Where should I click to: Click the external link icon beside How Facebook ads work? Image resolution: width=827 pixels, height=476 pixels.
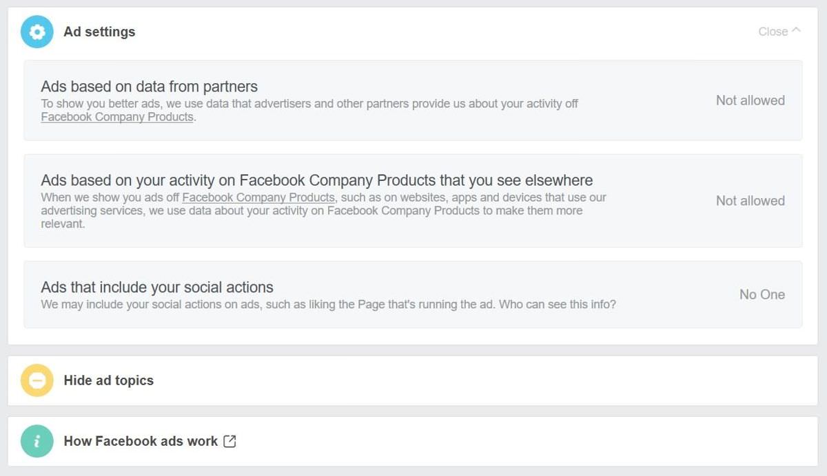(x=229, y=441)
